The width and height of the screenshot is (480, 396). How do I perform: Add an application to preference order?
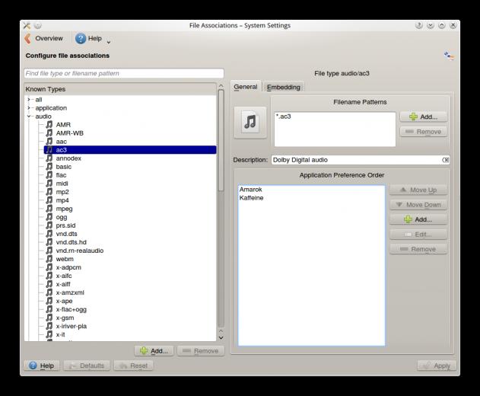(418, 219)
